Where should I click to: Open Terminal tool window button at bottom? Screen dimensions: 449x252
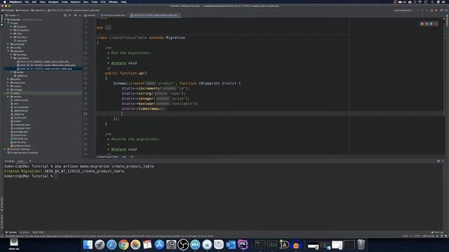click(x=11, y=232)
